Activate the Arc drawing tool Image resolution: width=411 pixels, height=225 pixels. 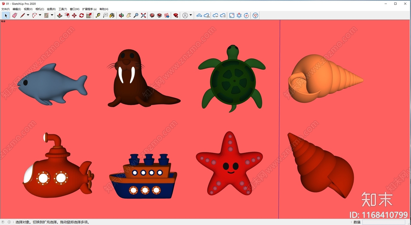[x=35, y=15]
